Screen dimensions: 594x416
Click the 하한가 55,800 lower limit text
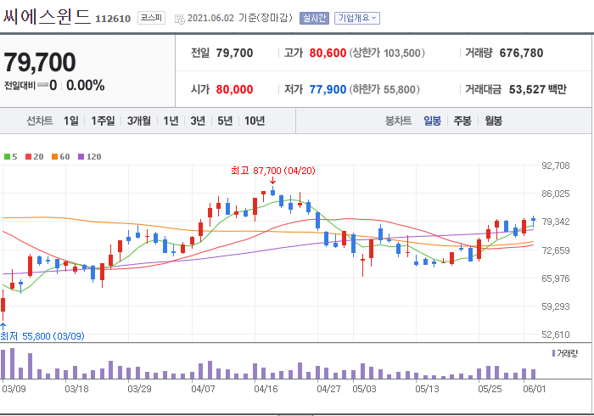(x=384, y=89)
